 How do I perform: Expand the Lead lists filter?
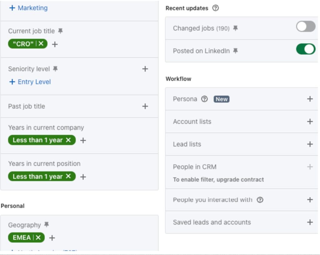click(x=310, y=144)
